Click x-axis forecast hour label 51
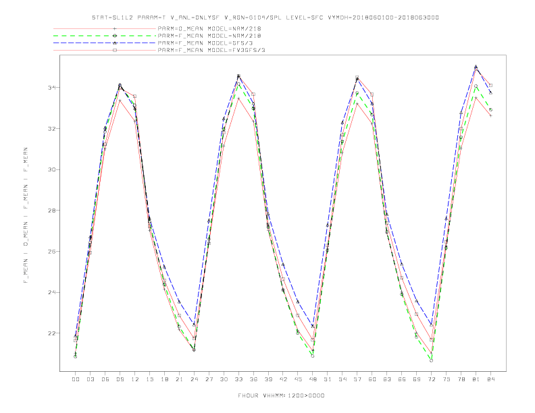Image resolution: width=535 pixels, height=413 pixels. coord(328,379)
